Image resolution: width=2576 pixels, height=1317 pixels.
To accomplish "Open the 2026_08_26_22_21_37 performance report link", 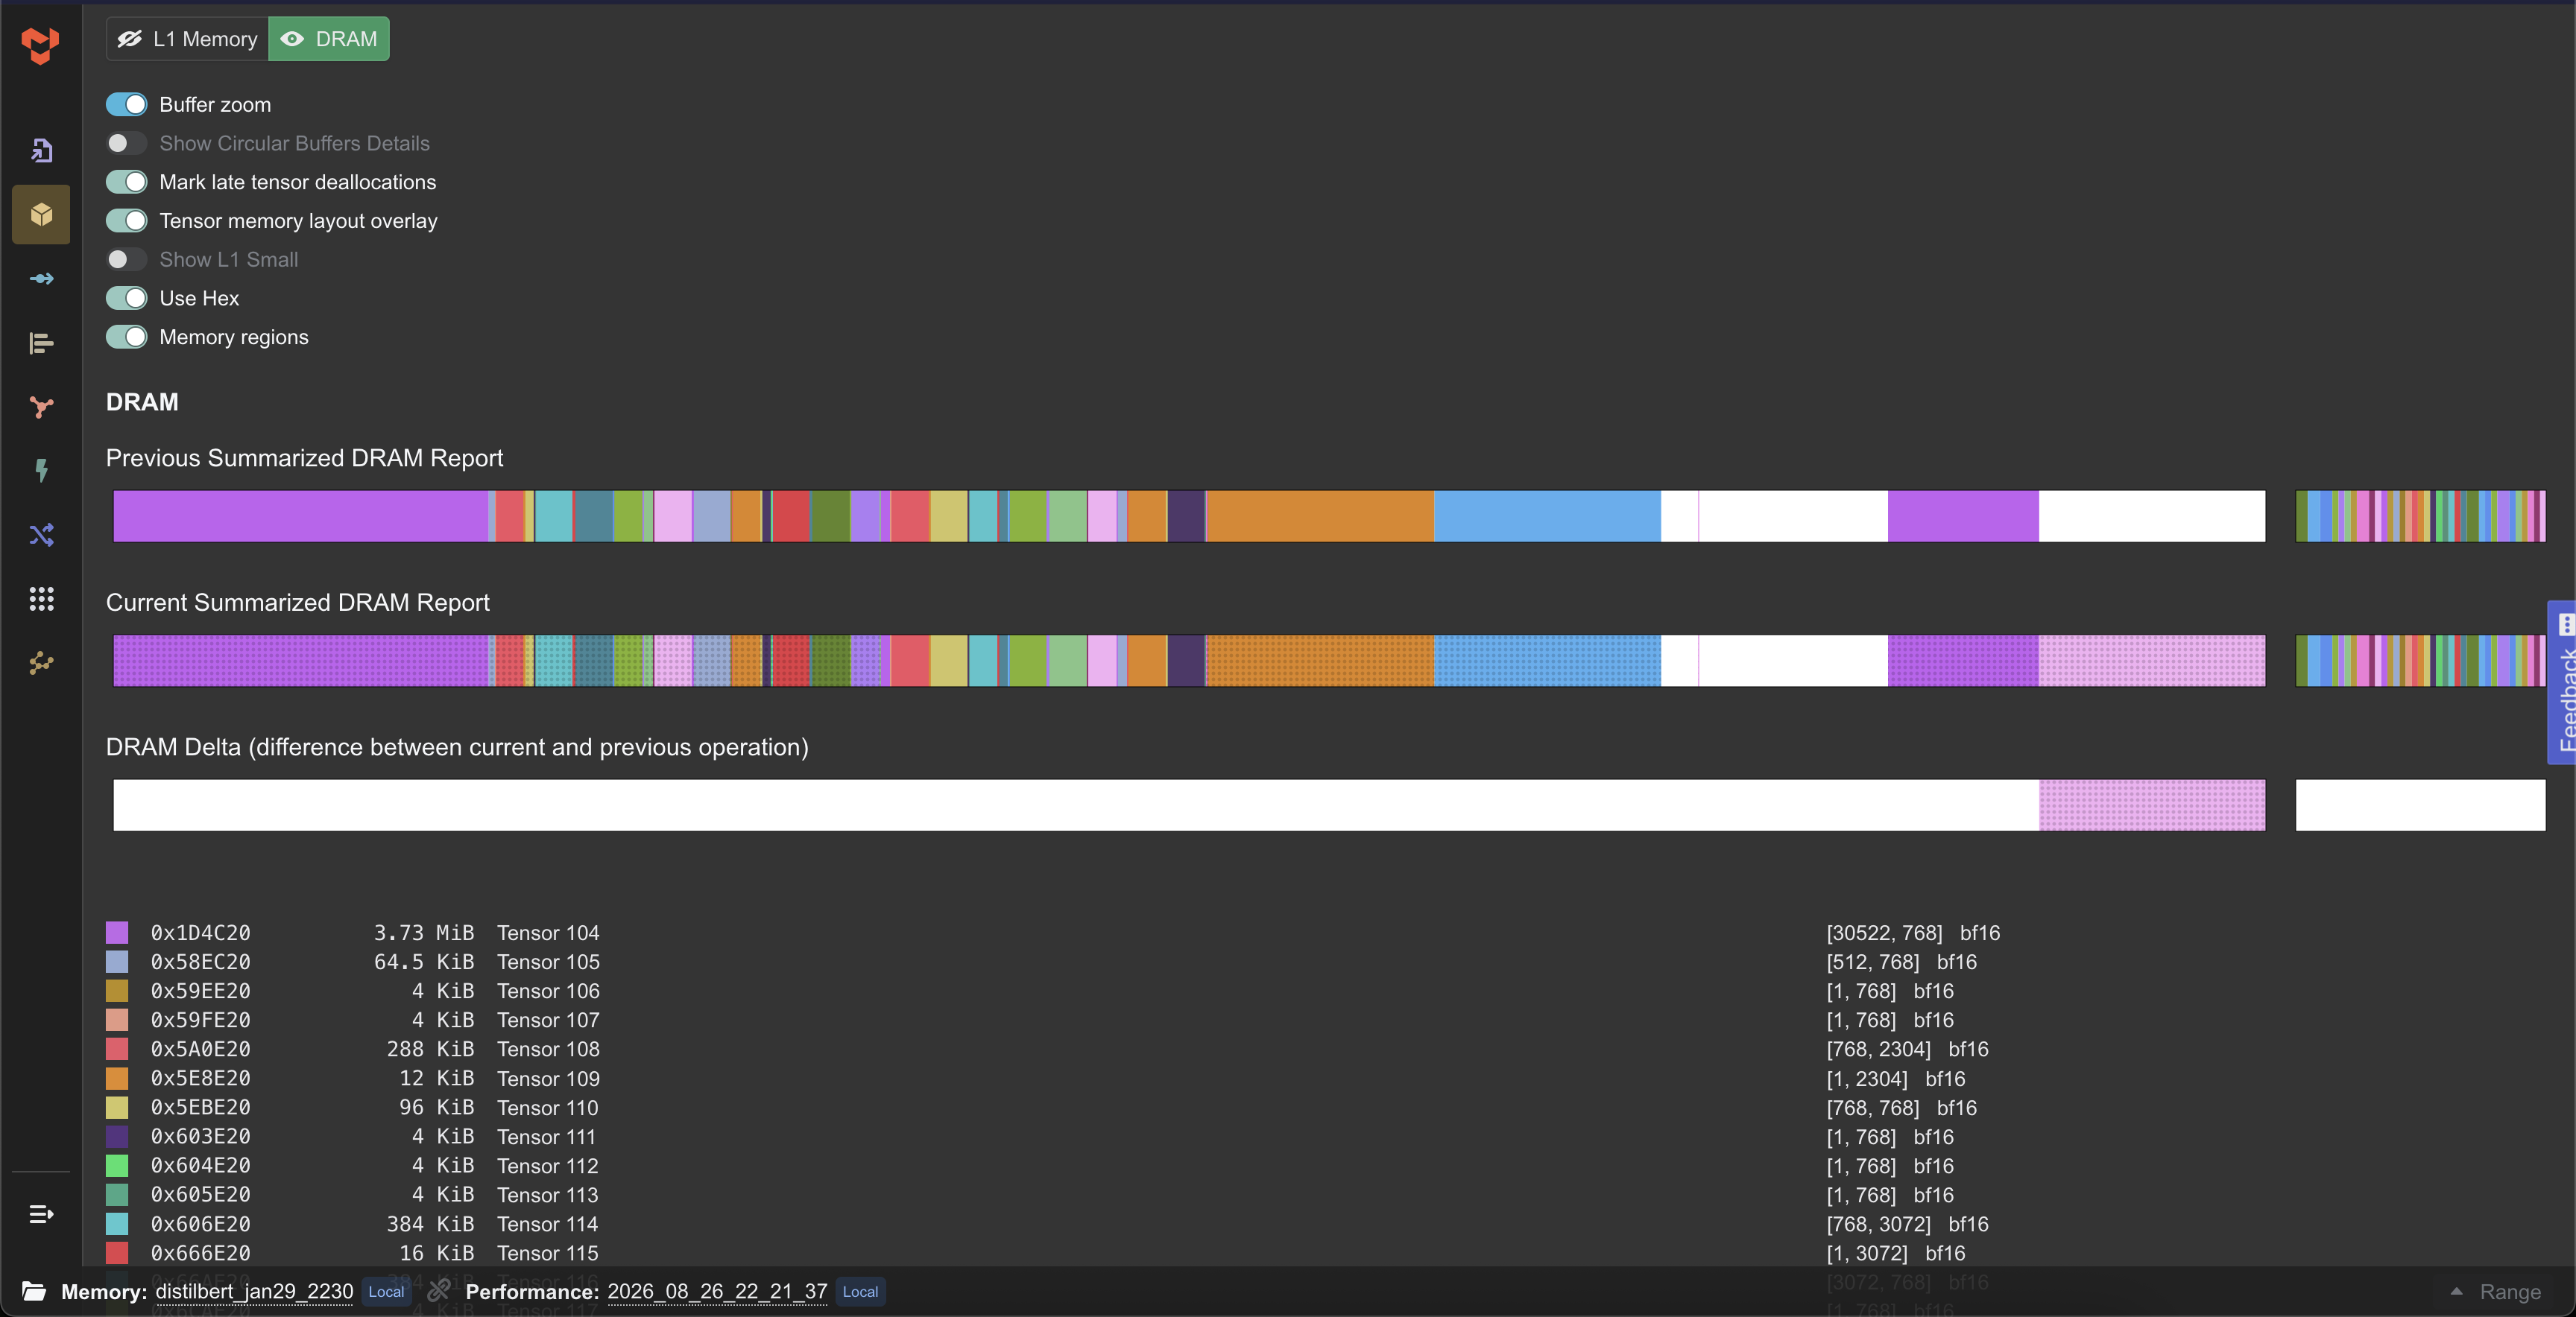I will tap(717, 1291).
